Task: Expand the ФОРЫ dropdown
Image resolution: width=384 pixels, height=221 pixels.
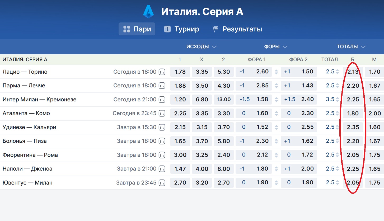Action: click(x=276, y=47)
